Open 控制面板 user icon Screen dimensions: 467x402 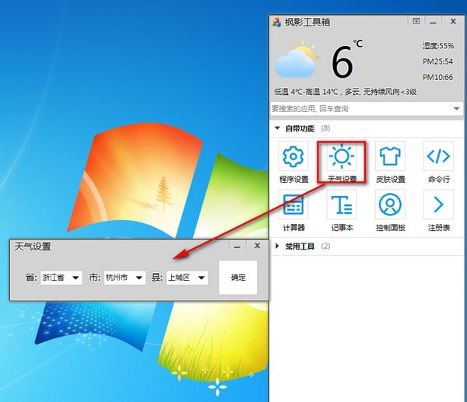pos(390,204)
